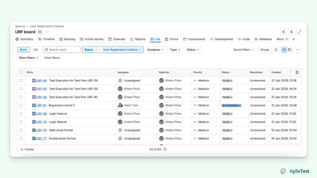The image size is (317, 178).
Task: Select the checkbox for URF-79 row
Action: 21,122
